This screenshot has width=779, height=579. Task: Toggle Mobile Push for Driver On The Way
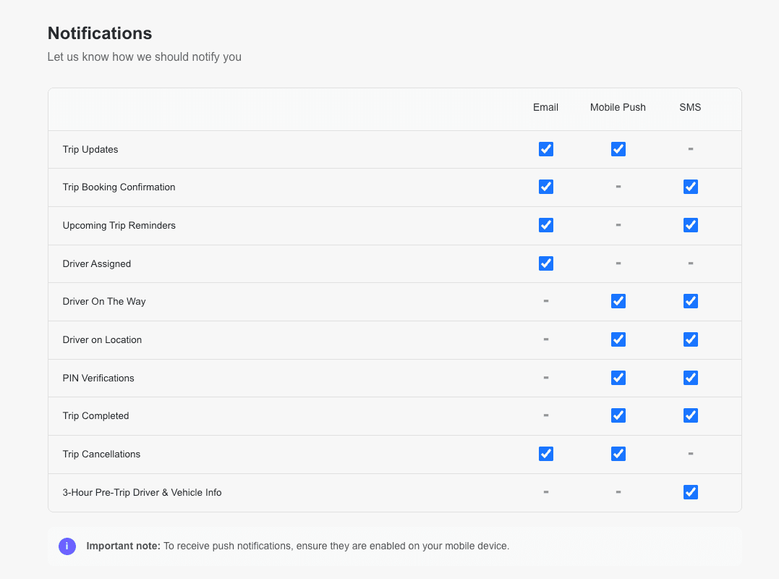click(618, 301)
